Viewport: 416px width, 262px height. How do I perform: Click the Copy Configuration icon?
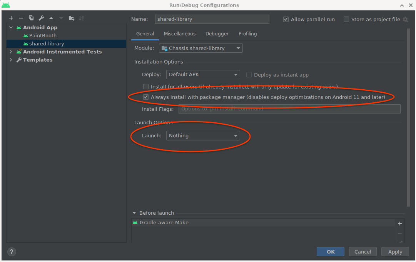[31, 18]
